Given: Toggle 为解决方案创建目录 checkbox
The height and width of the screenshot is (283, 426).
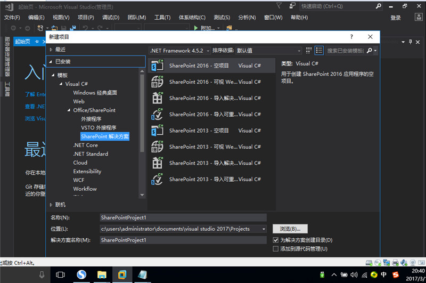Looking at the screenshot, I should [x=275, y=240].
